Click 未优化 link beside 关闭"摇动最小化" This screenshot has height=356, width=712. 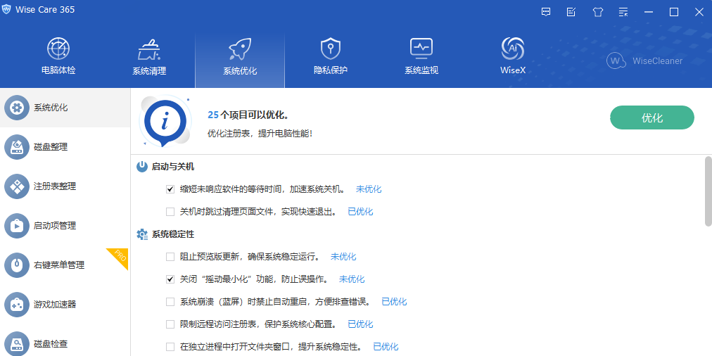pos(352,279)
